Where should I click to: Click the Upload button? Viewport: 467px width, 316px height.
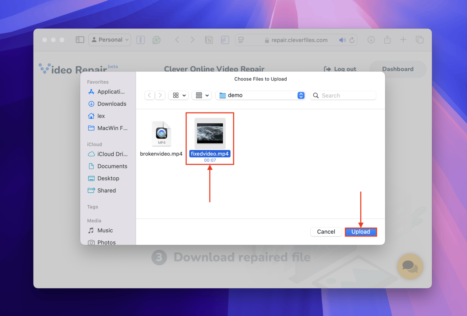pyautogui.click(x=361, y=232)
